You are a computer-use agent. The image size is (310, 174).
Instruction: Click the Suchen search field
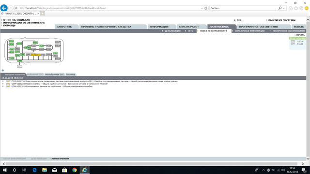click(244, 8)
